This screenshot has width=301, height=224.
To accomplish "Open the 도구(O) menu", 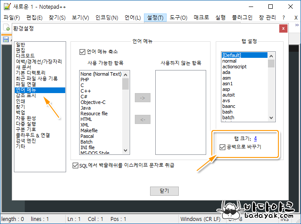I will click(x=178, y=18).
